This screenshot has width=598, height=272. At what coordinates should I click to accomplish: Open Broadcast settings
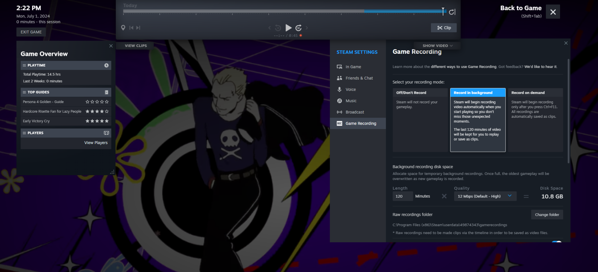[x=358, y=112]
